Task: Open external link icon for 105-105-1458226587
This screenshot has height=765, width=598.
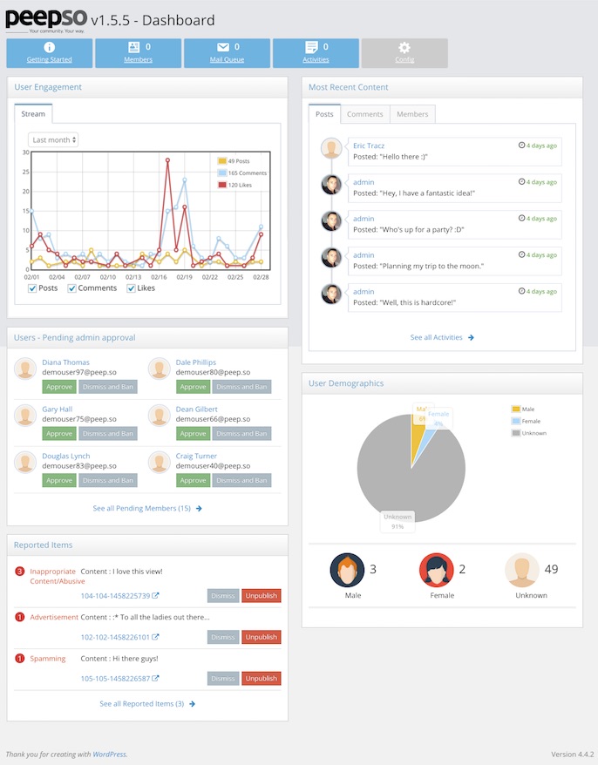Action: [x=155, y=679]
